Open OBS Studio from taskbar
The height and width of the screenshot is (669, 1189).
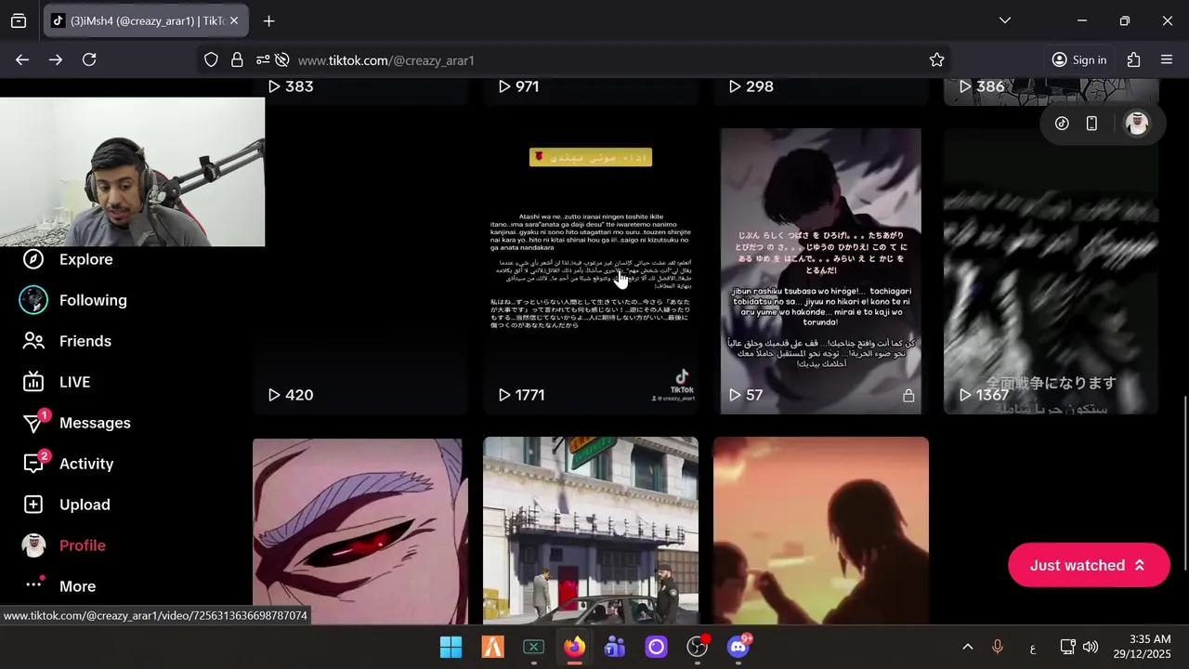tap(698, 647)
